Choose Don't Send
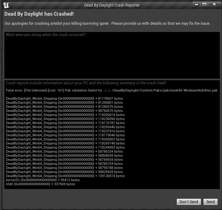The width and height of the screenshot is (222, 210). (x=189, y=202)
